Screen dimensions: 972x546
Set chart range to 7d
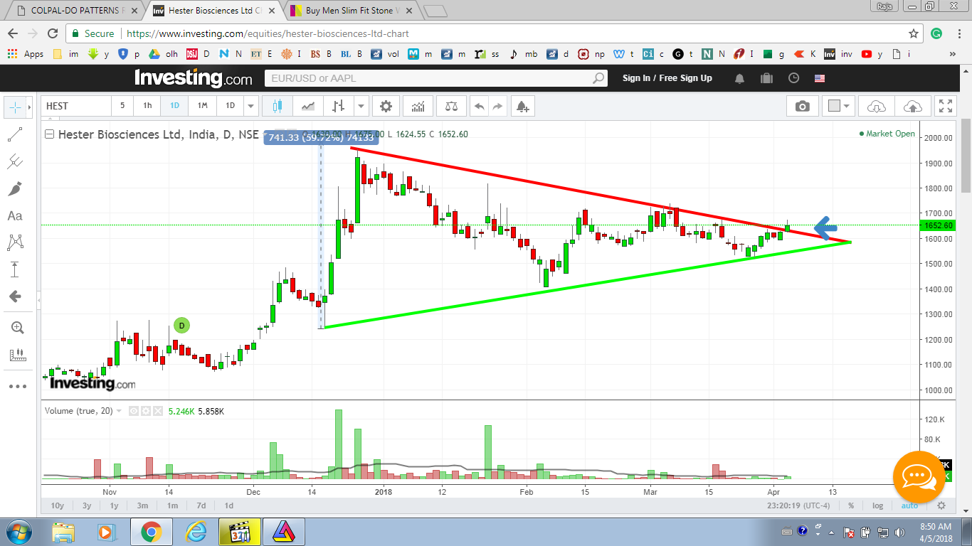click(x=201, y=505)
